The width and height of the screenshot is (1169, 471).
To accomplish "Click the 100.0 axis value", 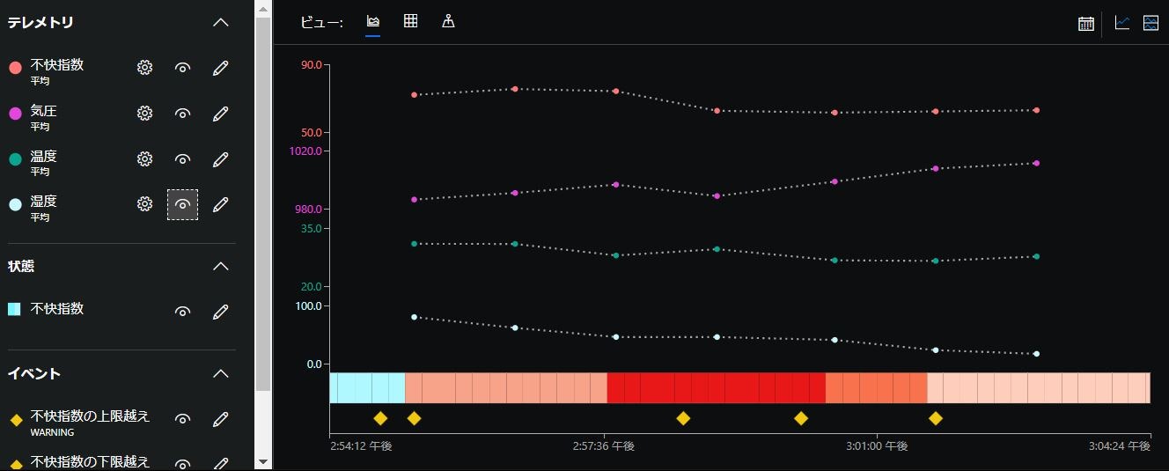I will (308, 305).
